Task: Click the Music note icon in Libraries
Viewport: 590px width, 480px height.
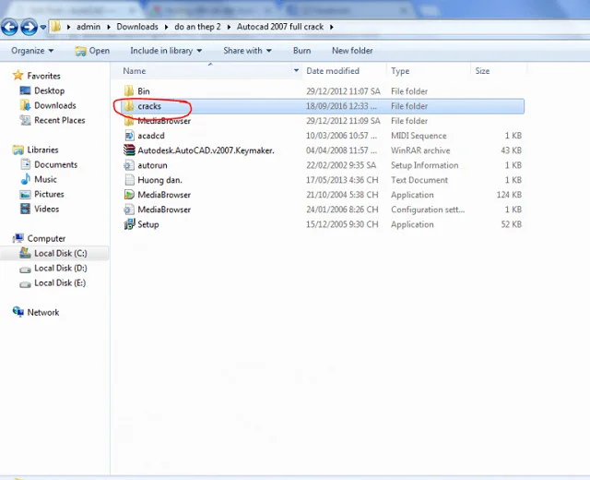Action: tap(26, 179)
